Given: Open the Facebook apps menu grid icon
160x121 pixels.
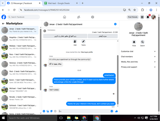Looking at the screenshot, I should pyautogui.click(x=142, y=17).
